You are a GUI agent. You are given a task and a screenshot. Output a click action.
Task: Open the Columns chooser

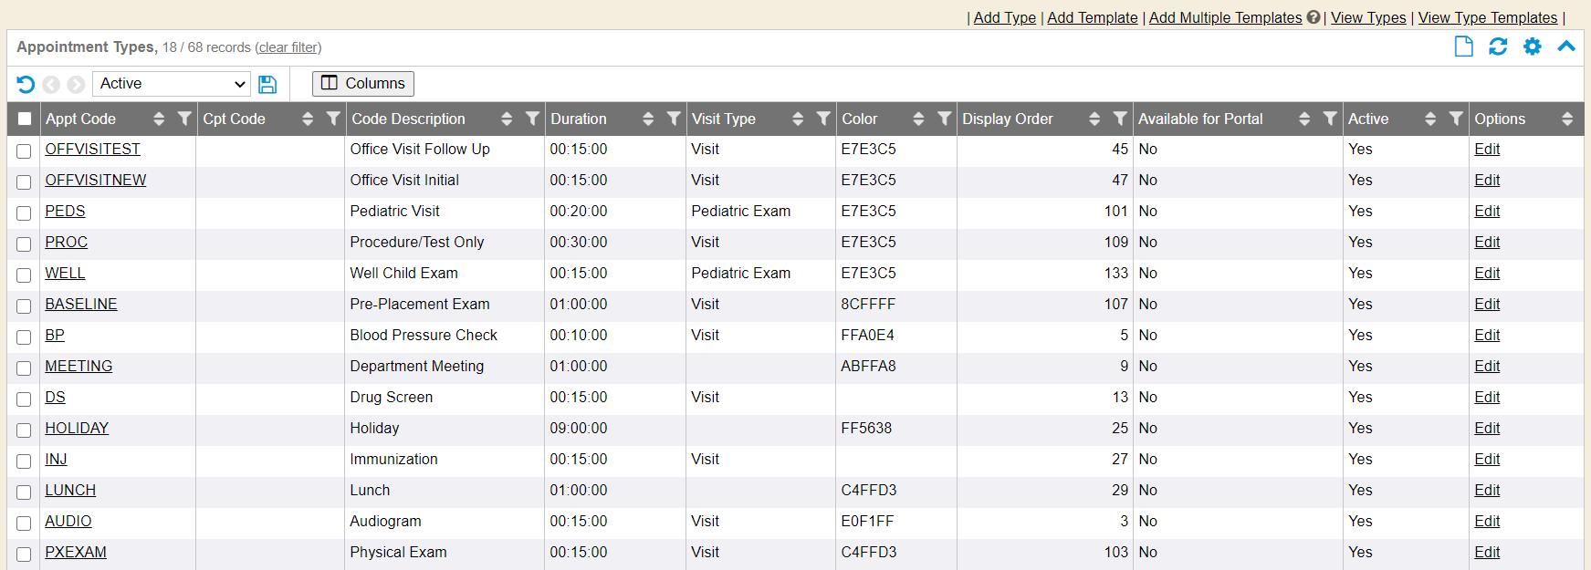(362, 84)
